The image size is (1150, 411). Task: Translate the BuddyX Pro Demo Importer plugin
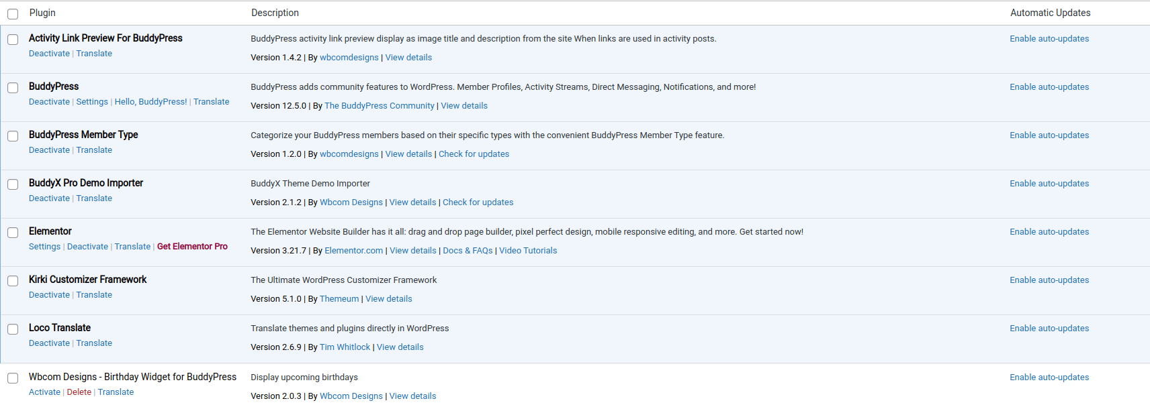point(94,198)
